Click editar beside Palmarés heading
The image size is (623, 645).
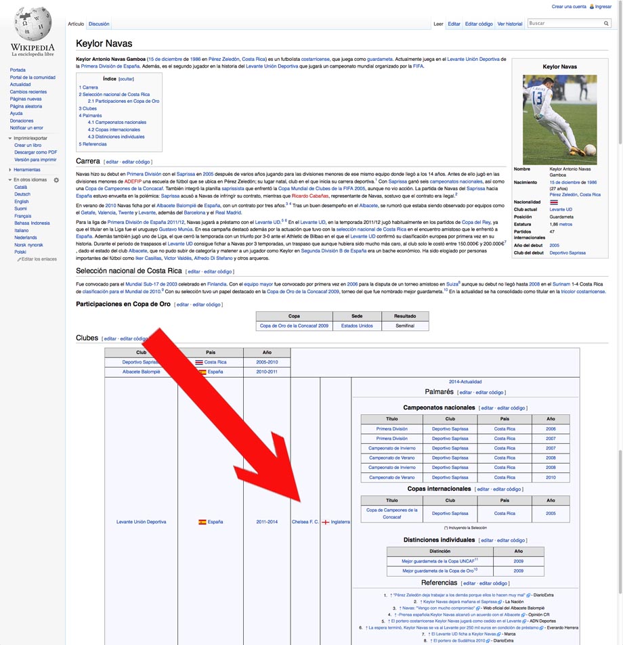point(465,393)
